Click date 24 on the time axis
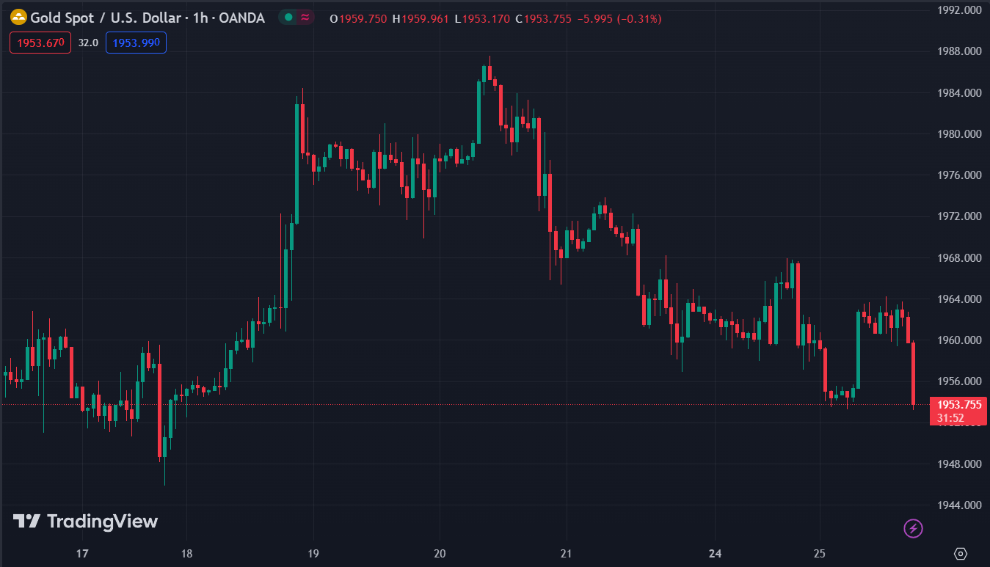 [x=716, y=553]
